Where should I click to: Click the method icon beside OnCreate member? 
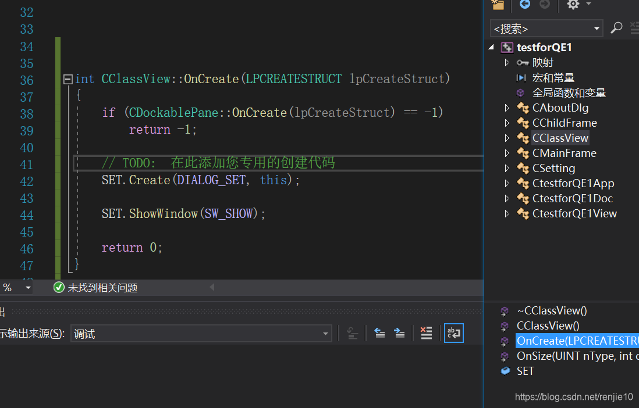click(505, 341)
